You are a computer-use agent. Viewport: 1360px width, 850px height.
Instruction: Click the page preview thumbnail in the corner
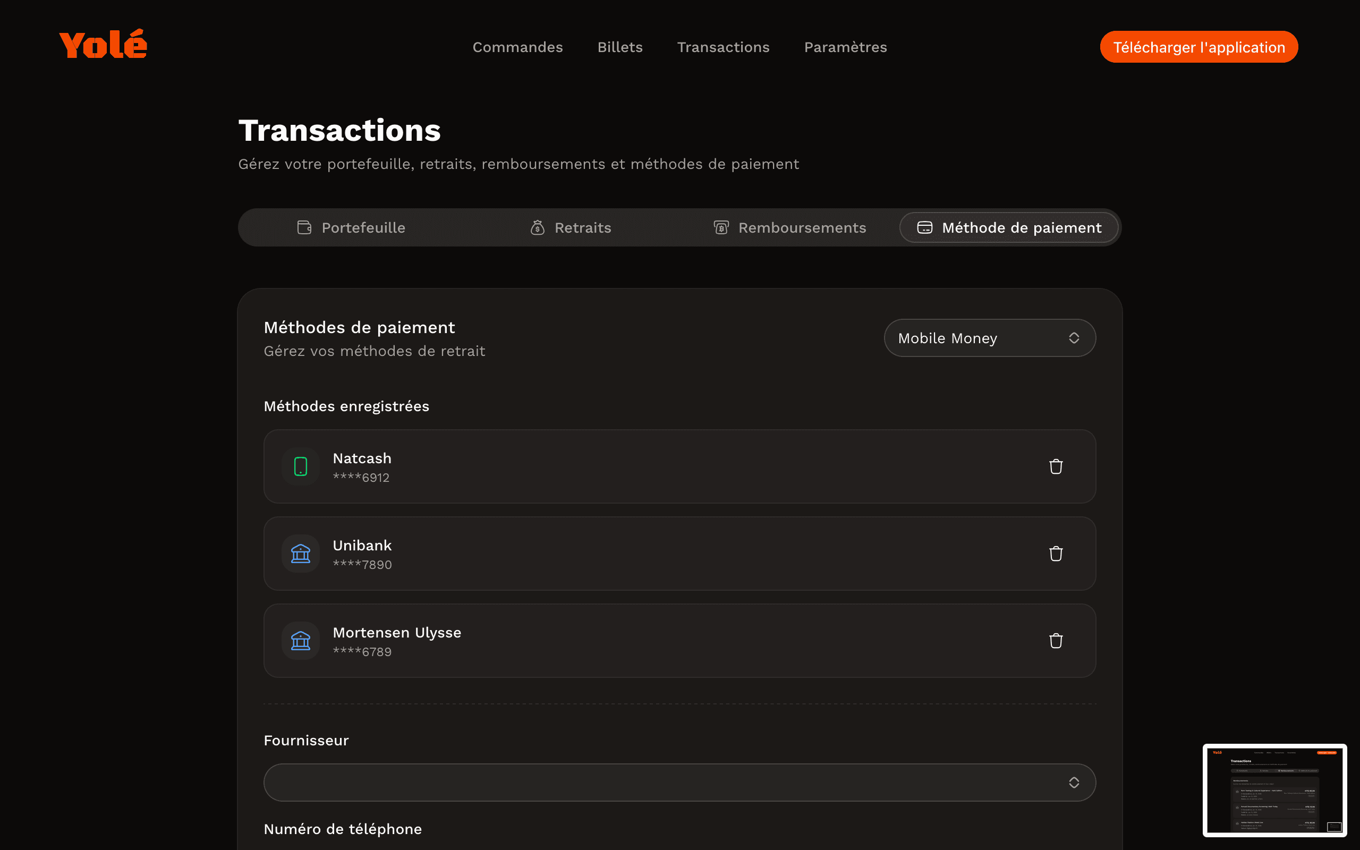coord(1274,790)
